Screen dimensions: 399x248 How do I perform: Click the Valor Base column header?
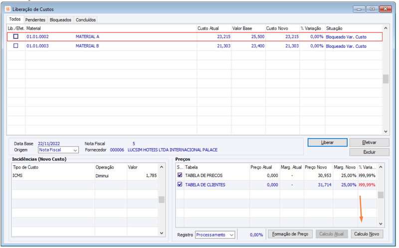(242, 28)
